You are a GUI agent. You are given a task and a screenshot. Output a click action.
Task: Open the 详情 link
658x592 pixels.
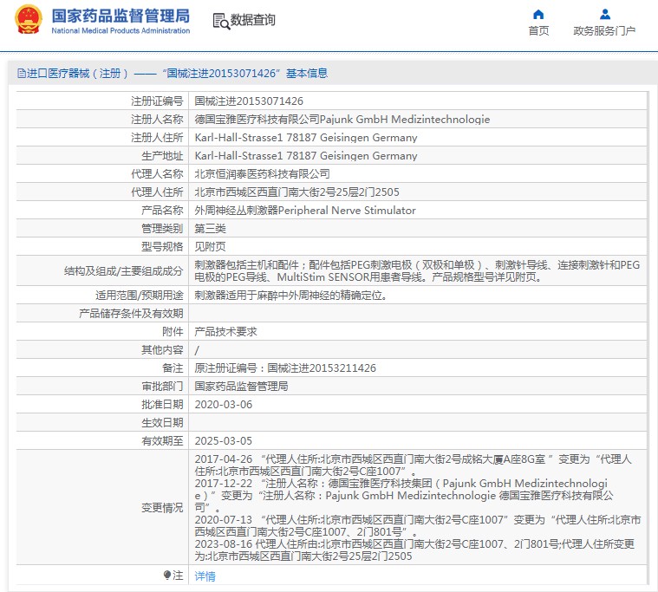[205, 576]
